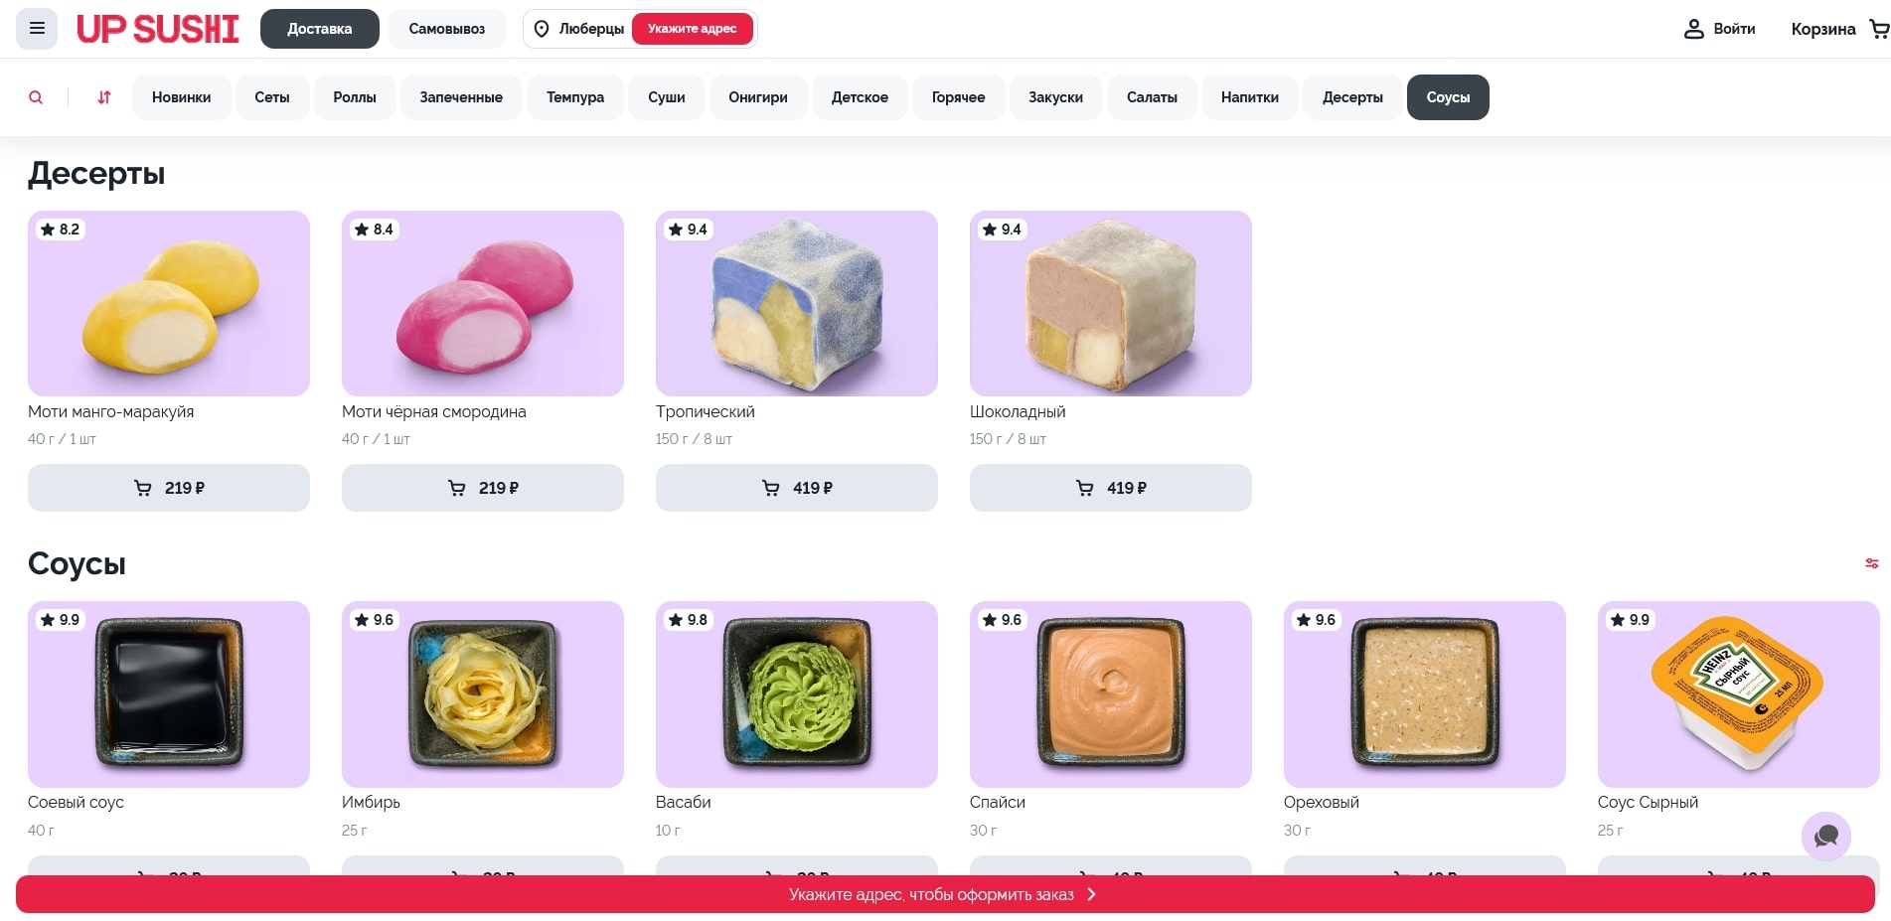Add Тропический dessert for 419 ₽
This screenshot has width=1891, height=921.
click(797, 488)
